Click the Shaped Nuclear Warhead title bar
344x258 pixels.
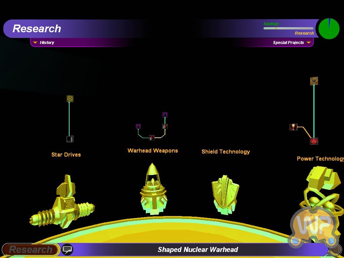click(x=198, y=250)
